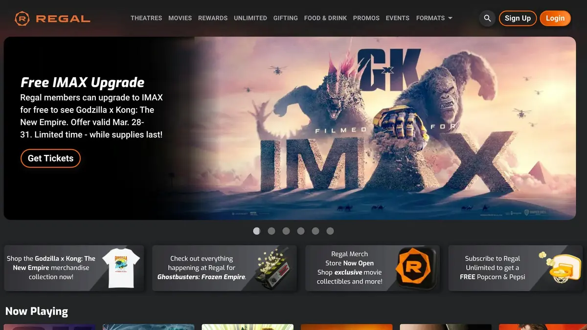The width and height of the screenshot is (587, 330).
Task: Click the Now Playing heading
Action: pos(37,311)
